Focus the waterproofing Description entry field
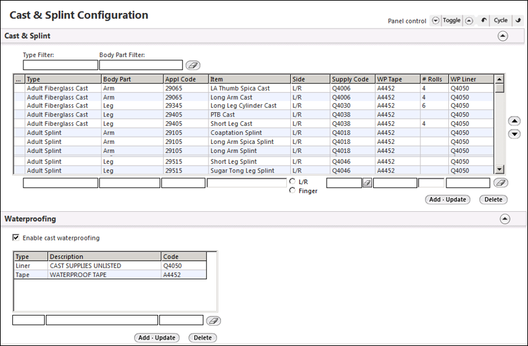Viewport: 528px width, 346px height. click(102, 320)
